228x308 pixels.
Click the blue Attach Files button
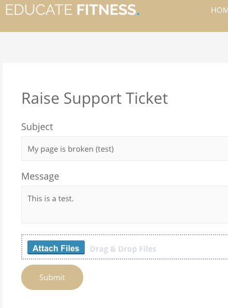click(56, 248)
